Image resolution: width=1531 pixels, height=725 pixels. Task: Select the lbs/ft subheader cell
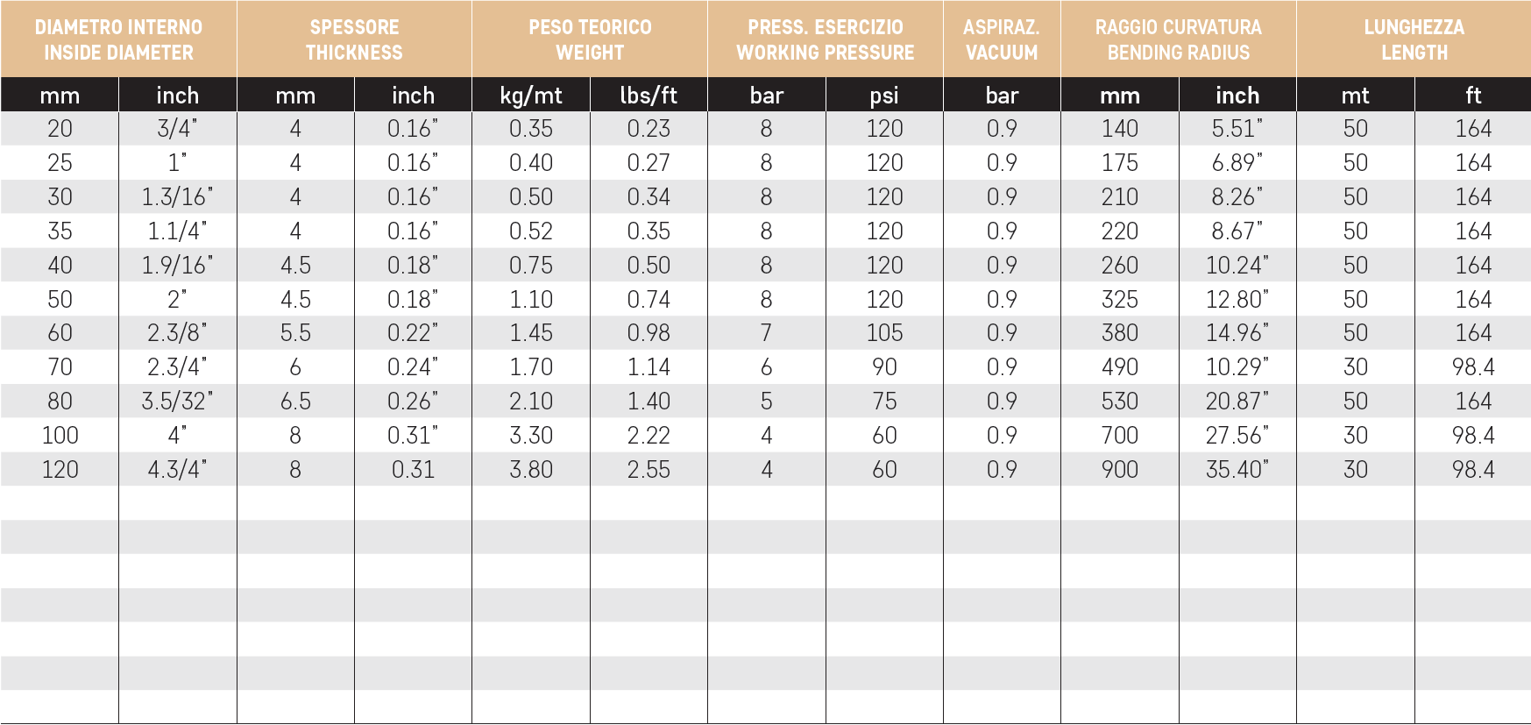click(649, 95)
